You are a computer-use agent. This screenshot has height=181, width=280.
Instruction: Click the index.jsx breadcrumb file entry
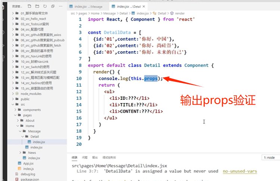pyautogui.click(x=143, y=13)
